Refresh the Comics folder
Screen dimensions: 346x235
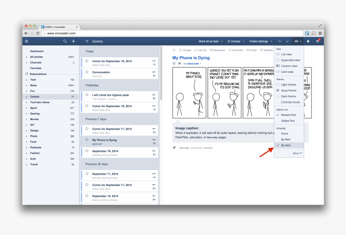click(x=87, y=41)
